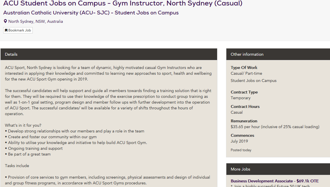Screen dimensions: 330x187
Task: Click the Contract Hours label
Action: [245, 106]
